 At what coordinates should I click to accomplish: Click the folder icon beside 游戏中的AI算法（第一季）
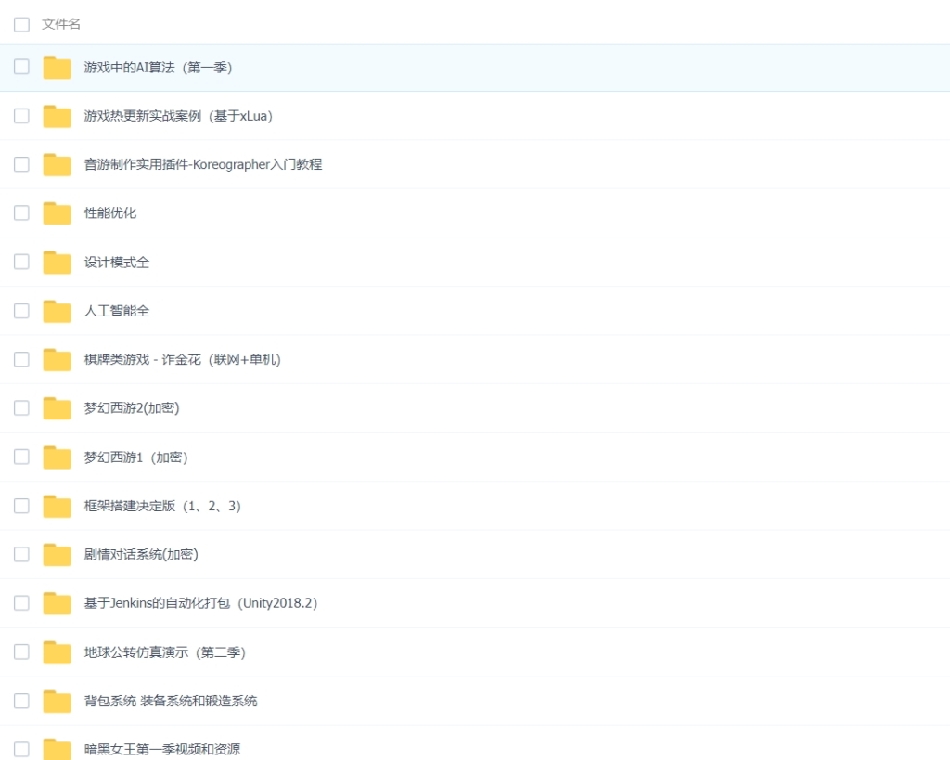56,67
